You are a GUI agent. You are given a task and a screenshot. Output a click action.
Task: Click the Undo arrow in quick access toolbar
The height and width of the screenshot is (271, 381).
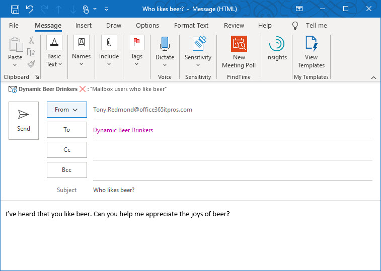coord(29,9)
